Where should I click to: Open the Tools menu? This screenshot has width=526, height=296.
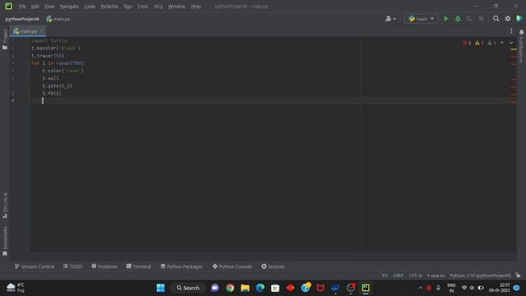coord(142,7)
